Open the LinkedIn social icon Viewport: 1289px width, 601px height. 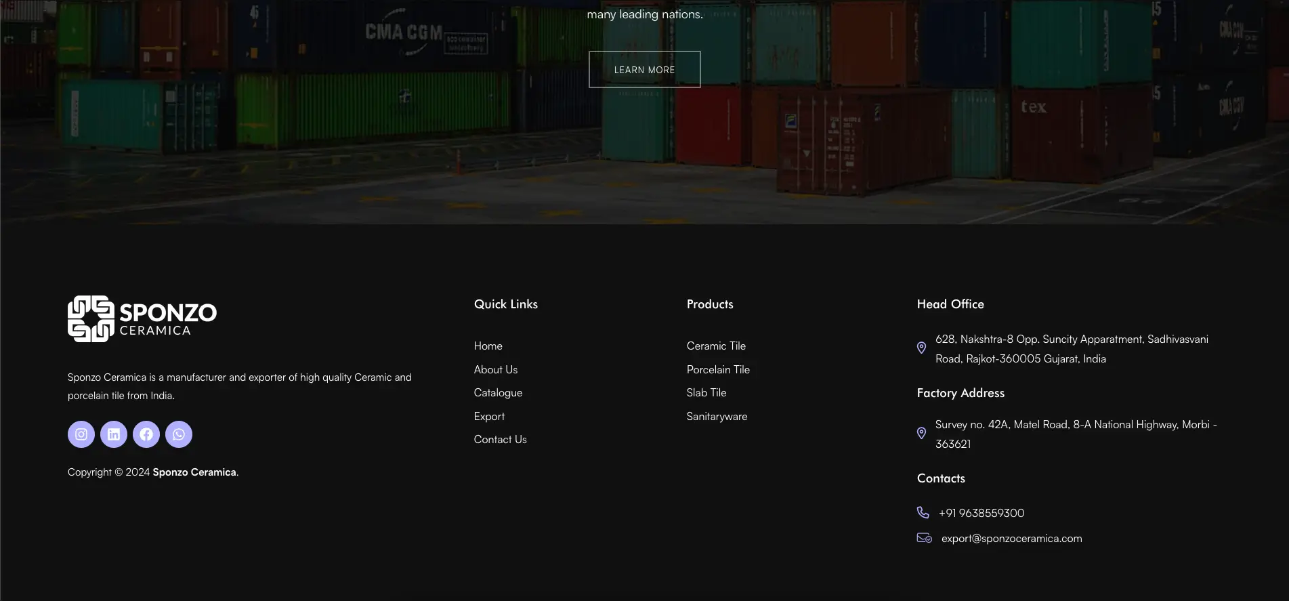(x=114, y=434)
